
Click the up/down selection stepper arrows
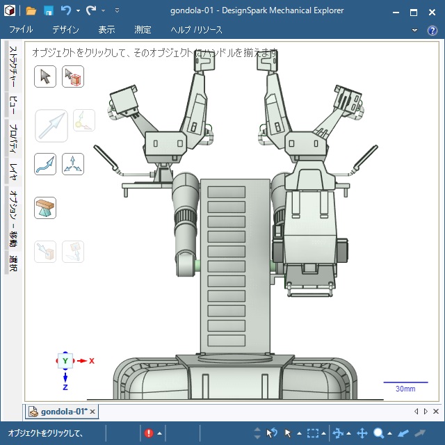click(x=257, y=433)
